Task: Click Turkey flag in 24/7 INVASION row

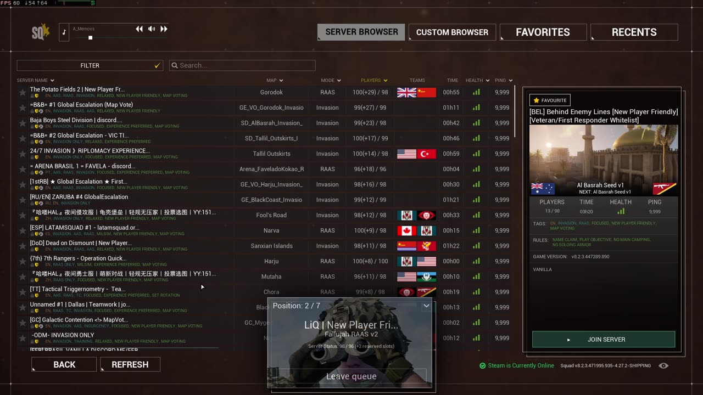Action: point(427,154)
